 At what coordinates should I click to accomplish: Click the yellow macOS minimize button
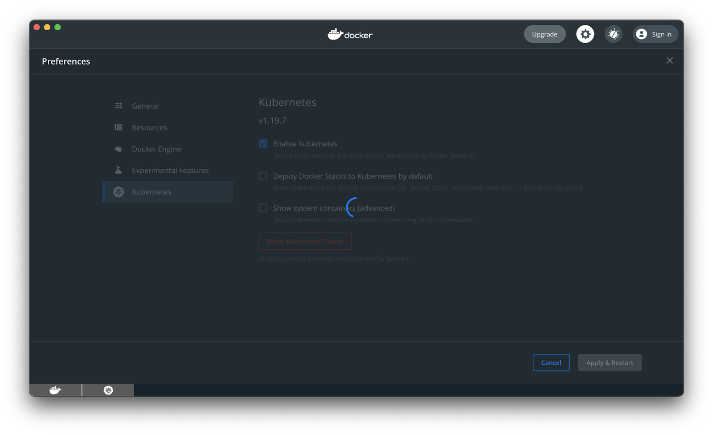coord(47,27)
